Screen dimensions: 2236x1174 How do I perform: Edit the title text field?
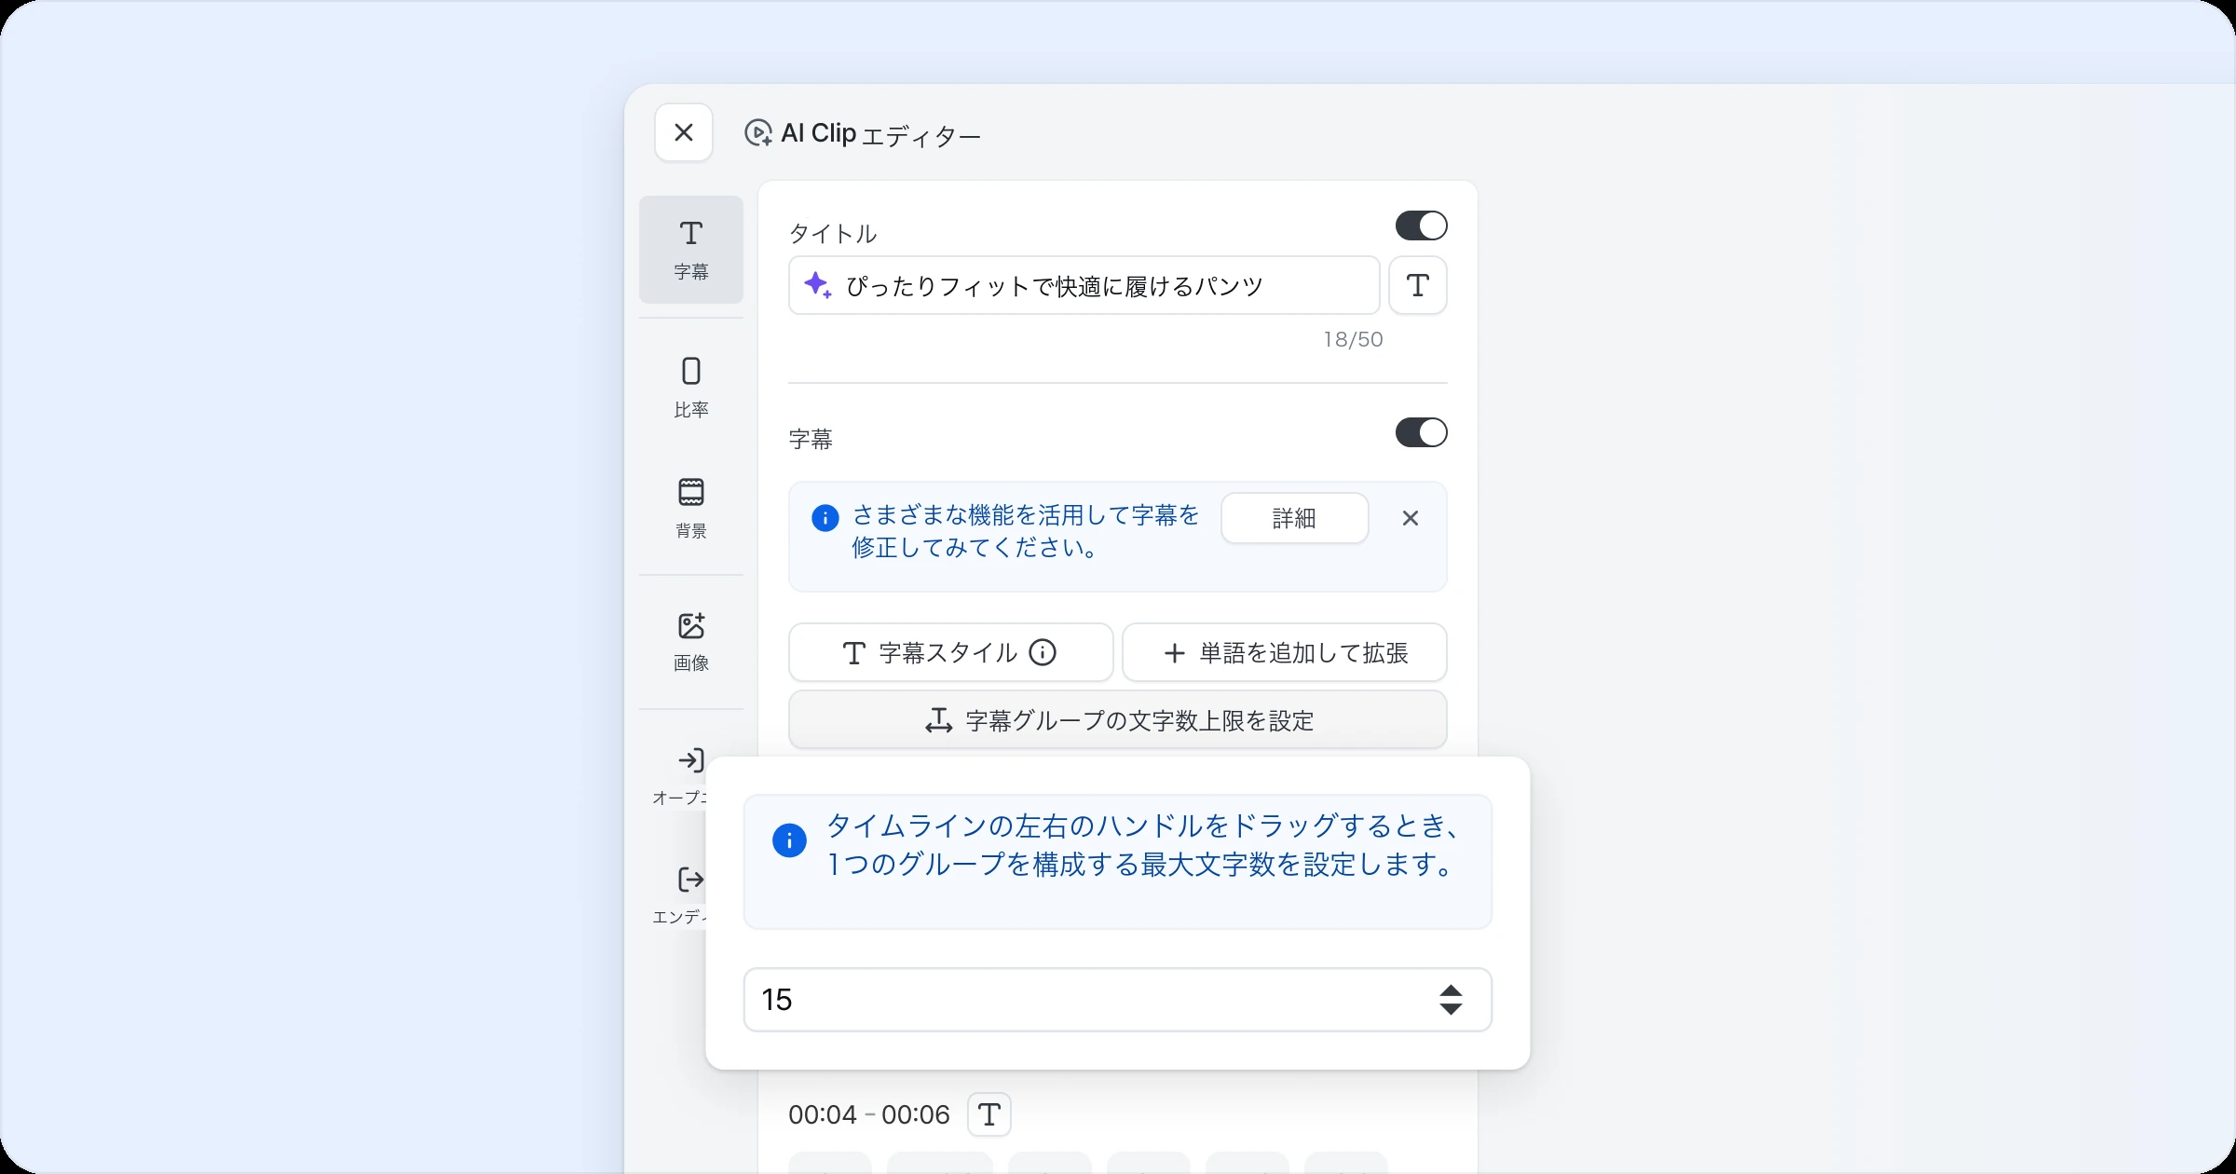click(1084, 285)
